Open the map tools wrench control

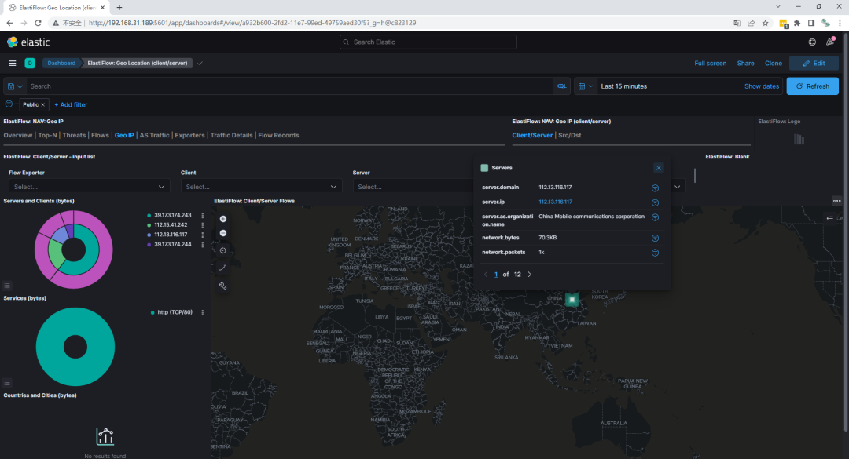[222, 286]
